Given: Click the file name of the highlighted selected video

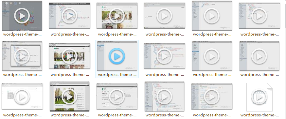Looking at the screenshot, I should (117, 75).
